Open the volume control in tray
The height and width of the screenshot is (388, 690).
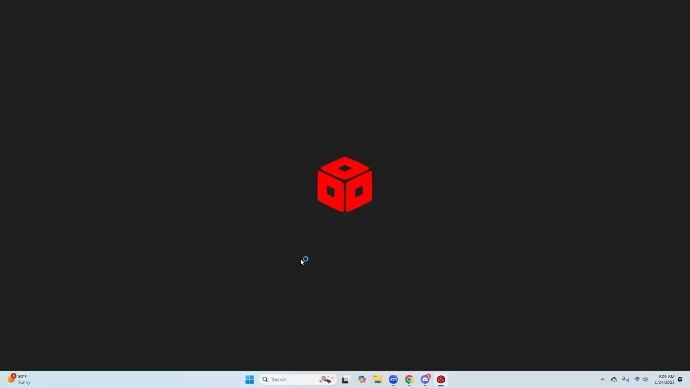[x=645, y=379]
